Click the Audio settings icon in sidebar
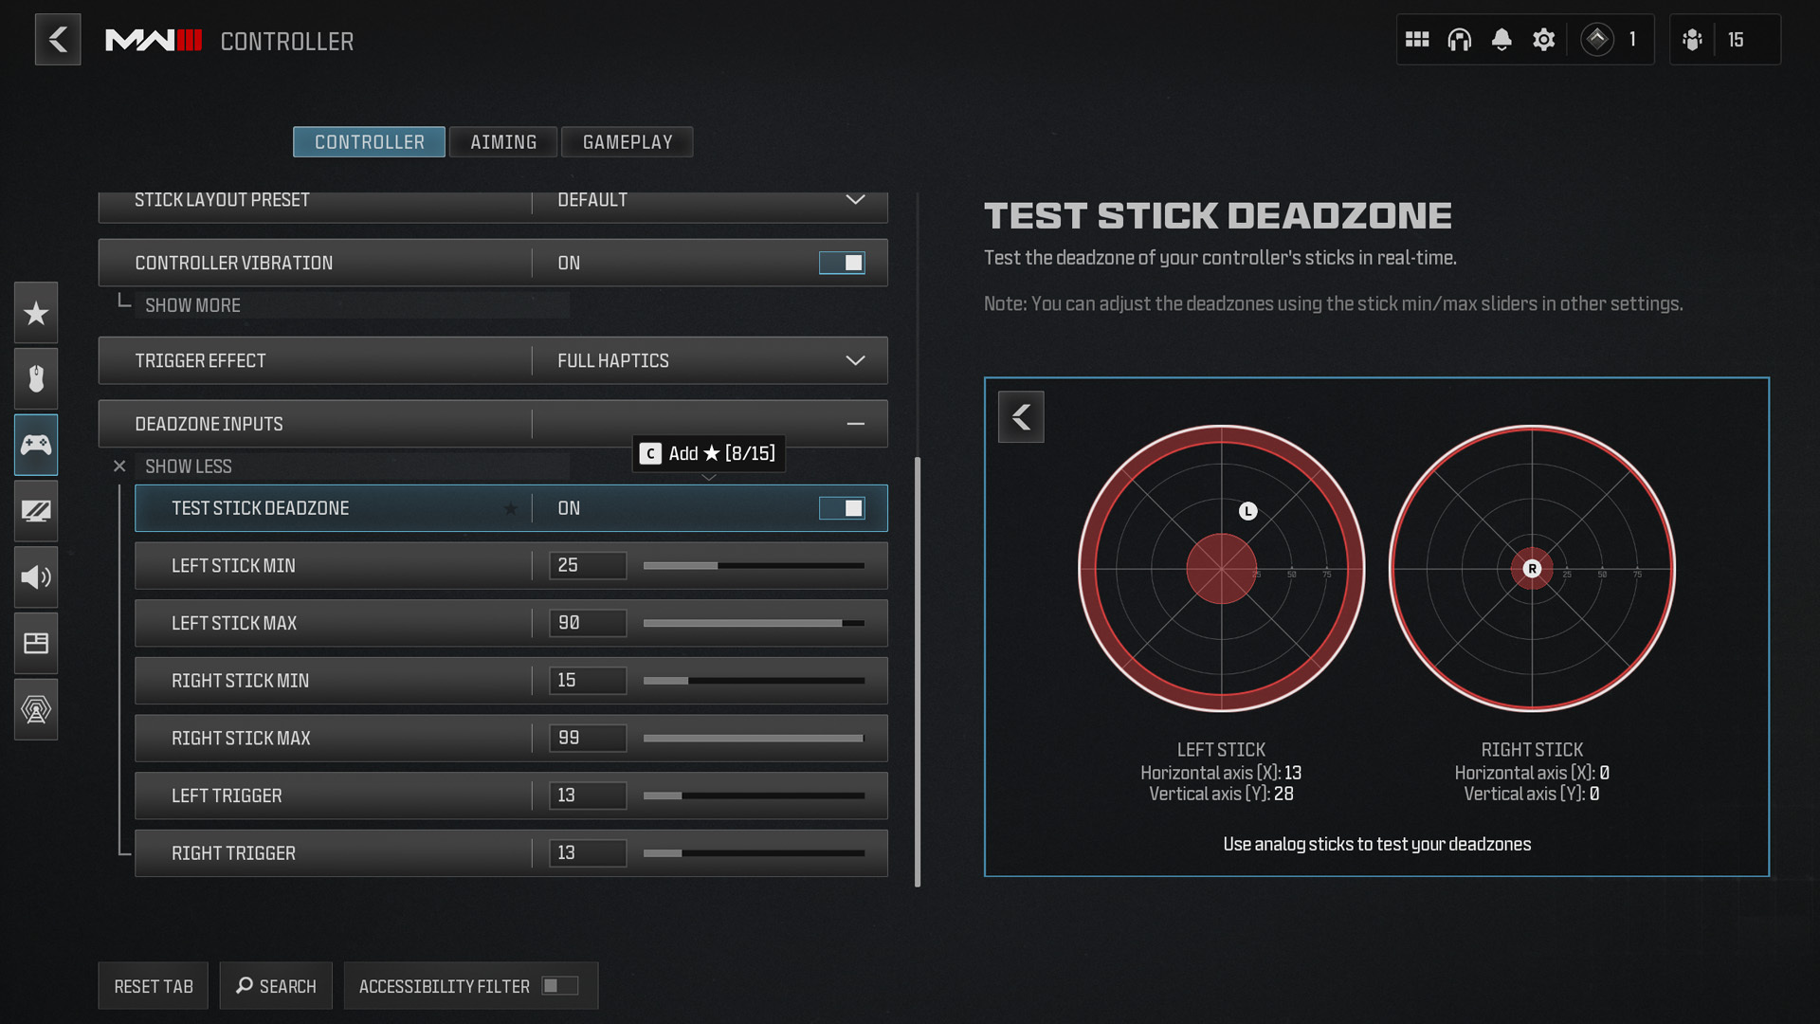The height and width of the screenshot is (1024, 1820). click(x=34, y=576)
